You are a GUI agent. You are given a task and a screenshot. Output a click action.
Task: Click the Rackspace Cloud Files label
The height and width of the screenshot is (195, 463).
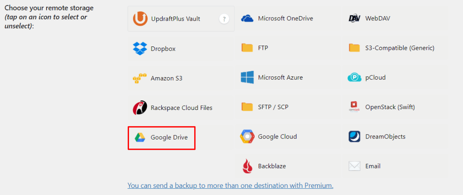pos(182,108)
